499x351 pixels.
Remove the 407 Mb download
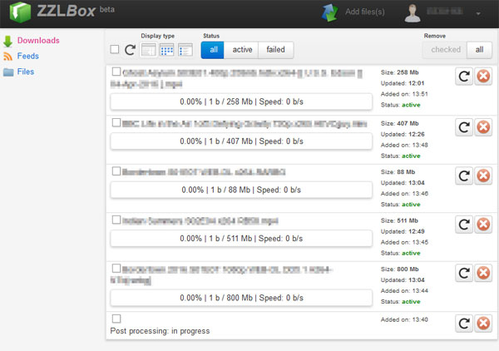(x=484, y=128)
